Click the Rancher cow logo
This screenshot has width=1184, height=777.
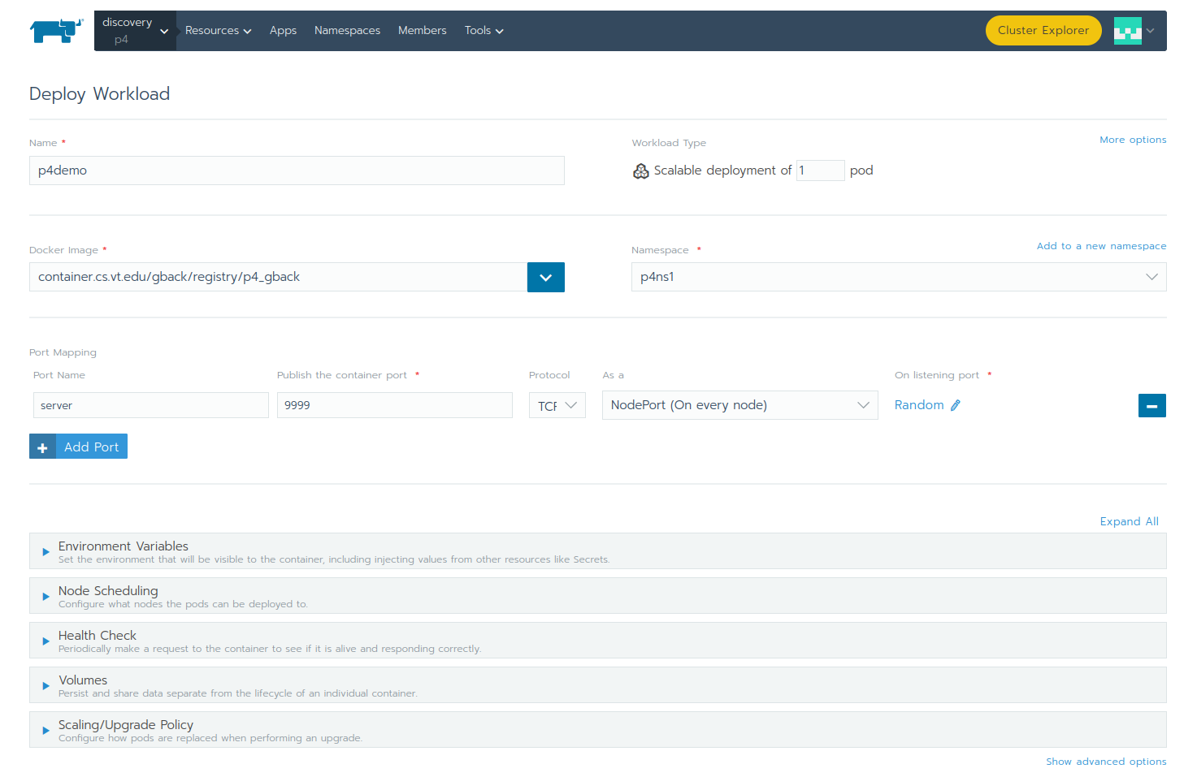point(56,31)
